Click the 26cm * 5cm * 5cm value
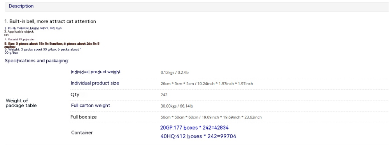This screenshot has width=389, height=148. [207, 84]
